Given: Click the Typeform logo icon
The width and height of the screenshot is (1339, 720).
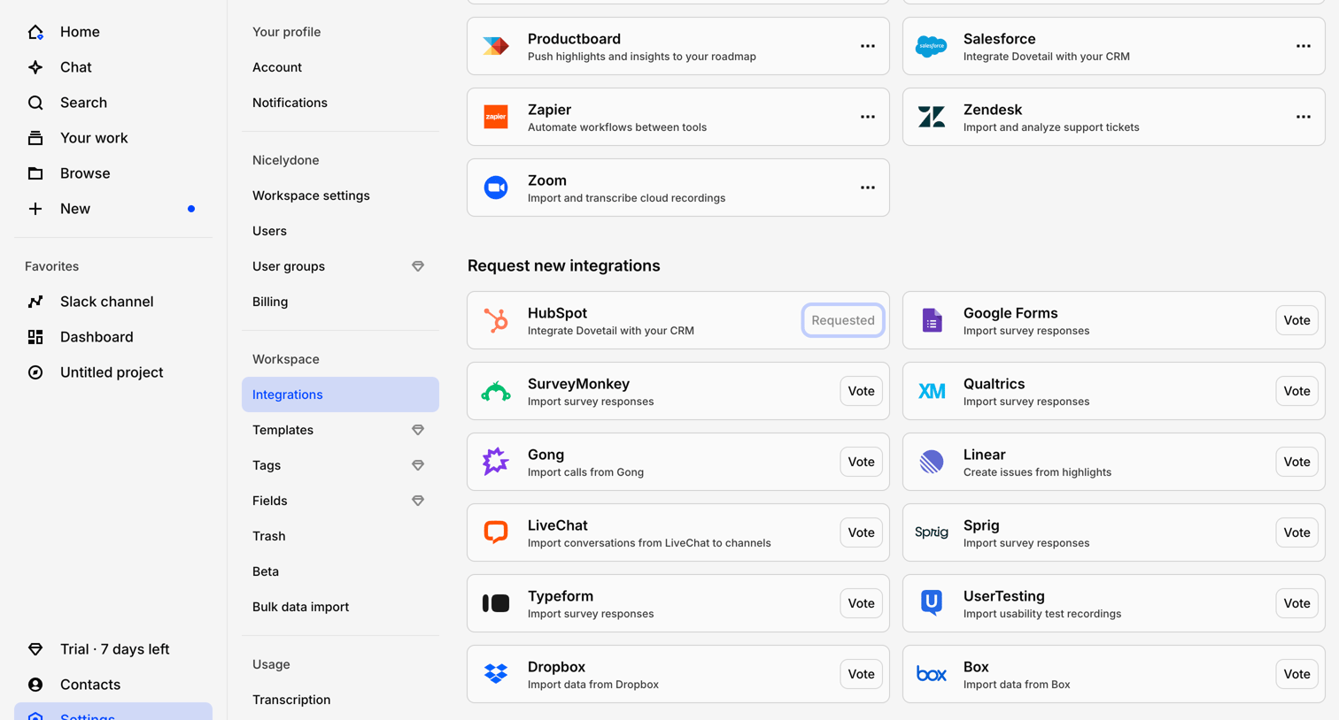Looking at the screenshot, I should click(x=496, y=603).
